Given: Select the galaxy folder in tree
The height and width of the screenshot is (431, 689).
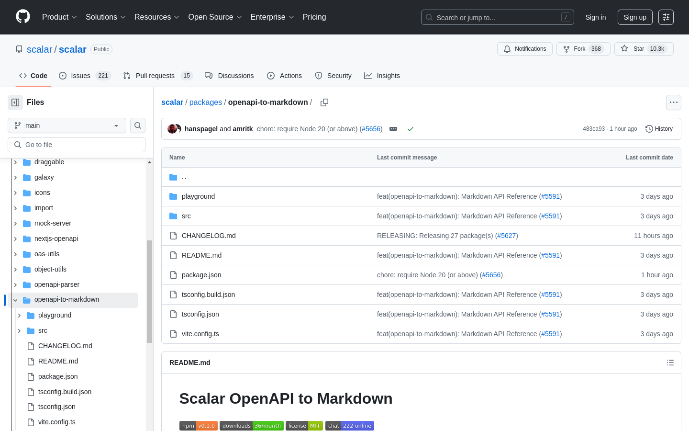Looking at the screenshot, I should [44, 177].
